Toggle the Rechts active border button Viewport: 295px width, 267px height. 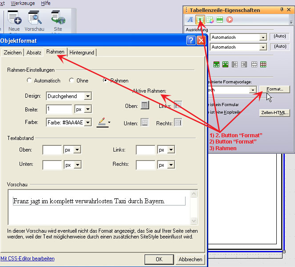[178, 123]
